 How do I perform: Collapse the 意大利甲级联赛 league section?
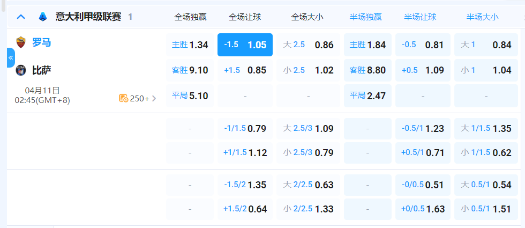(x=21, y=17)
